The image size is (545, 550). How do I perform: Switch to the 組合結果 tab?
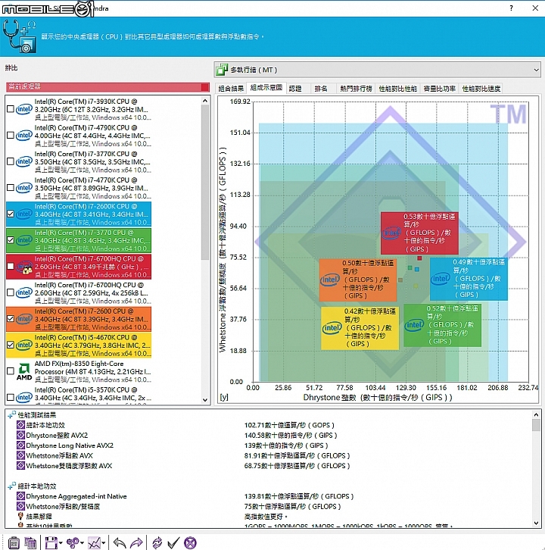pos(231,89)
